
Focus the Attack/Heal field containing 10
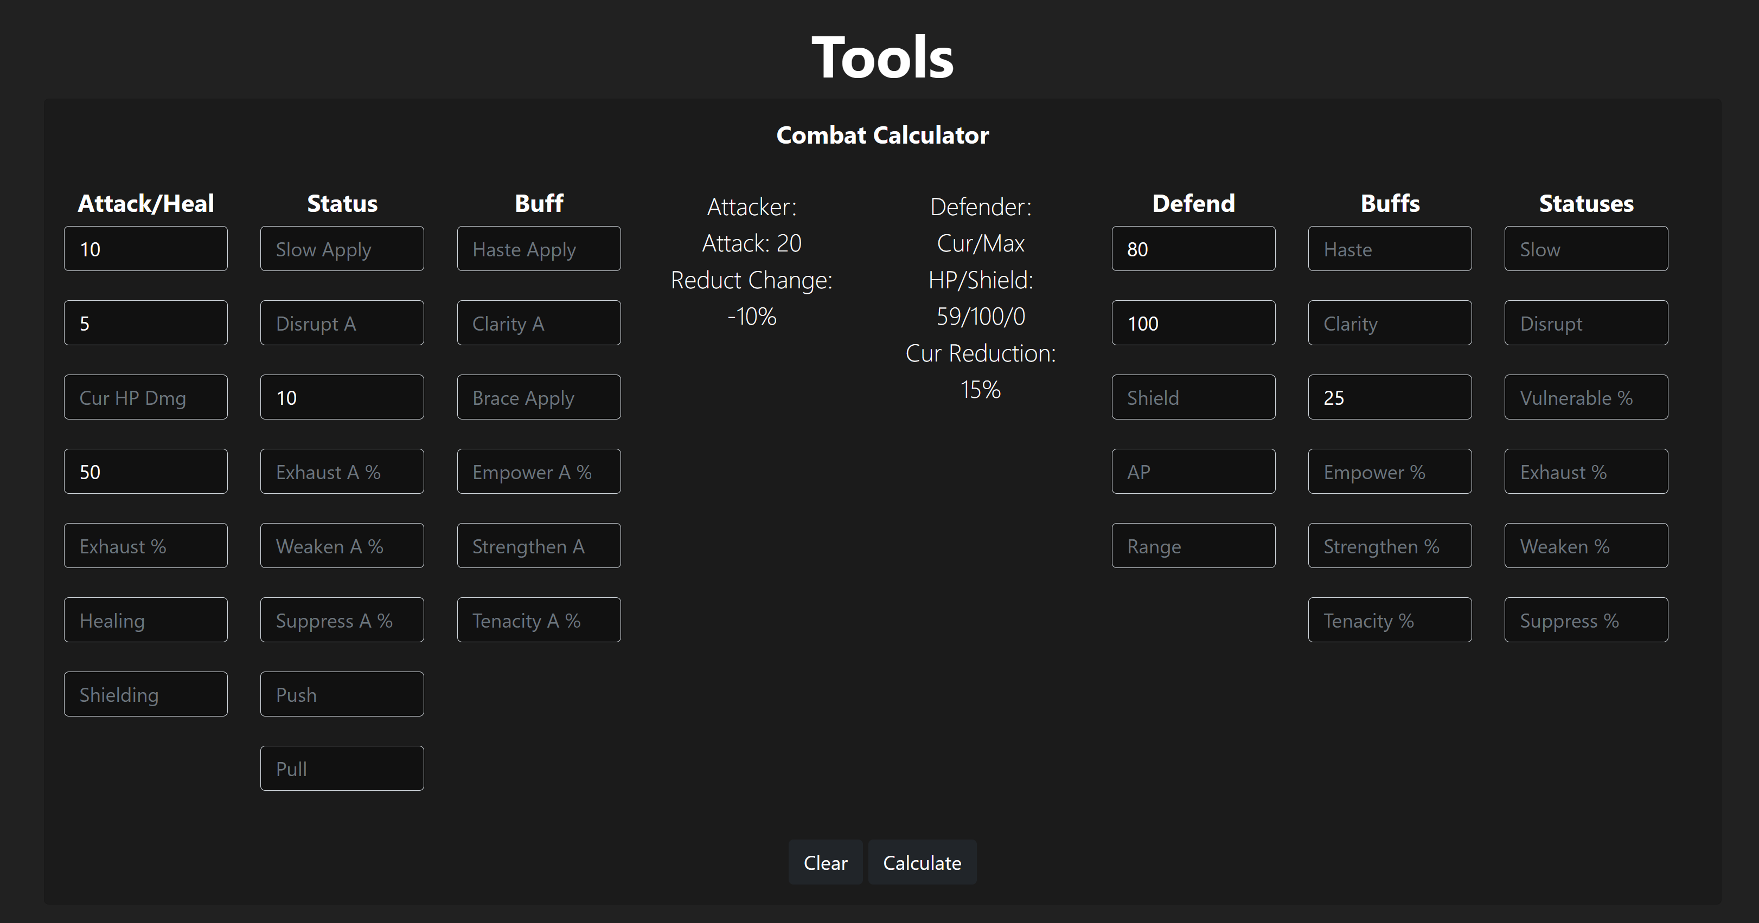pyautogui.click(x=145, y=248)
